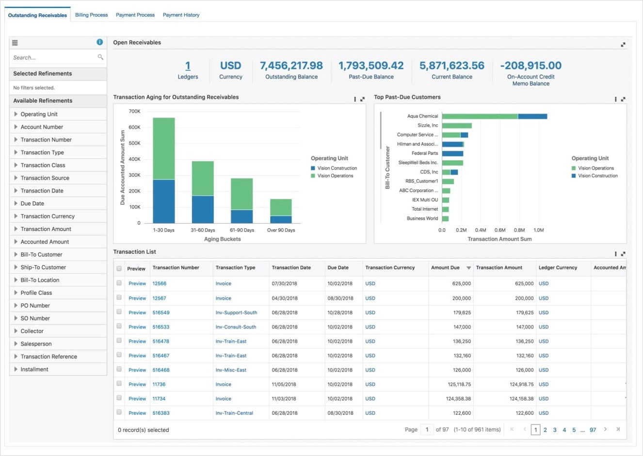This screenshot has width=643, height=456.
Task: Switch to the Billing Process tab
Action: (92, 15)
